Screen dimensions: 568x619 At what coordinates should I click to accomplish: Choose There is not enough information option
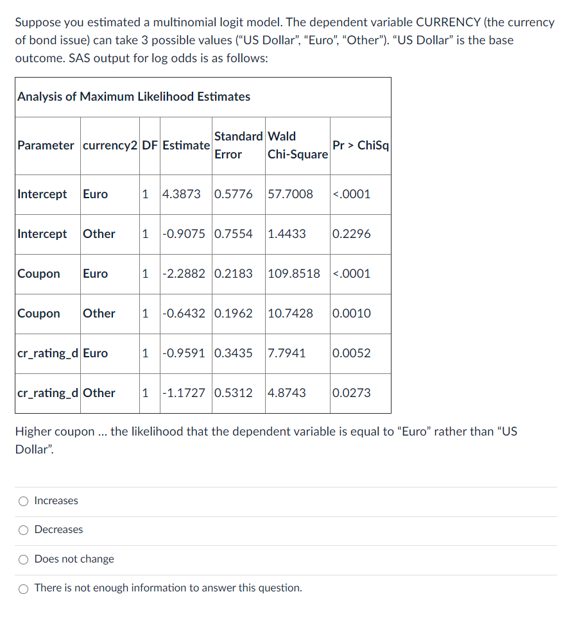pyautogui.click(x=23, y=588)
